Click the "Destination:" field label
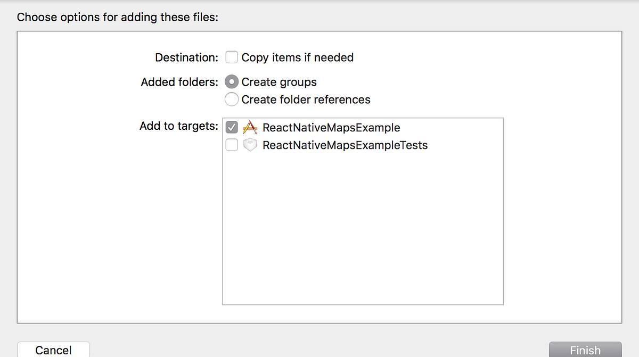Viewport: 639px width, 357px height. click(x=186, y=57)
